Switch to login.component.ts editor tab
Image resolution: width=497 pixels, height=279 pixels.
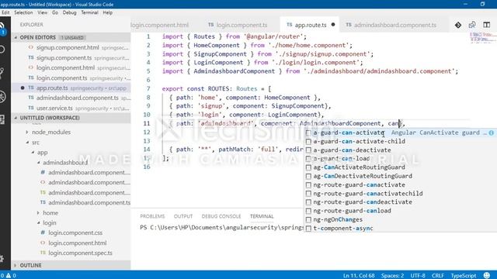point(242,25)
